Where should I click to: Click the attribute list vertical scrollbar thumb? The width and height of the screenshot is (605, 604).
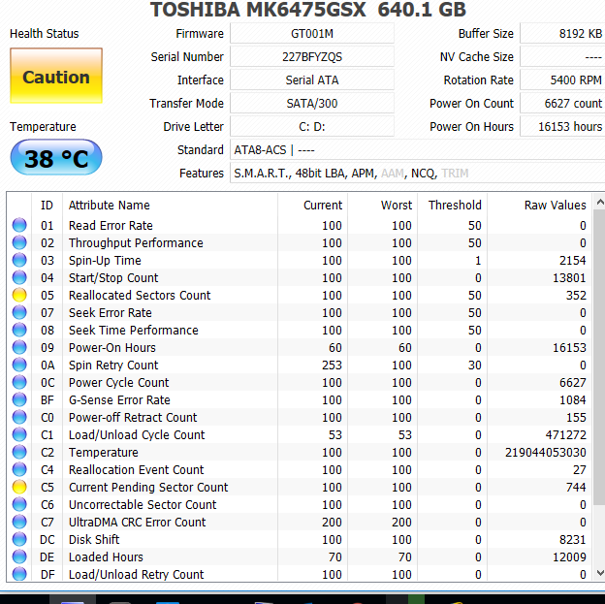coord(599,357)
